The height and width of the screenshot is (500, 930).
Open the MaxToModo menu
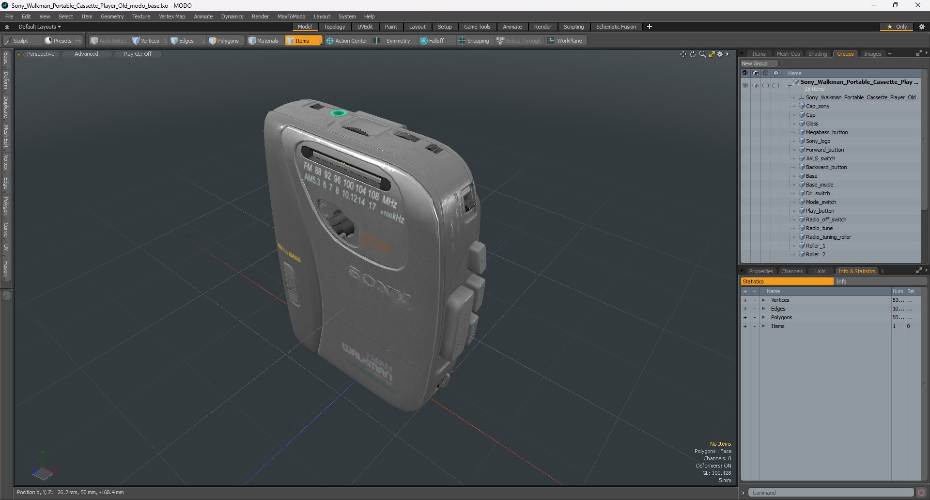tap(291, 16)
